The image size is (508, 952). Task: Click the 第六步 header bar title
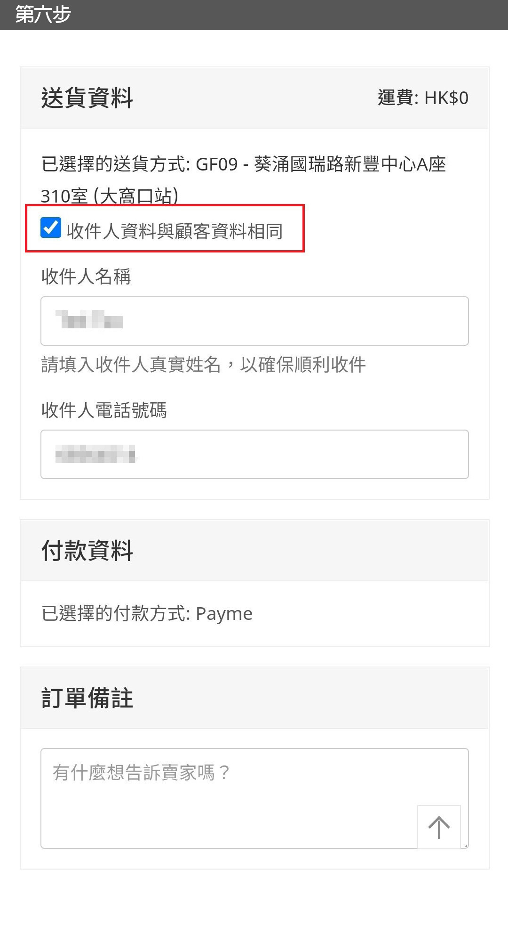[x=43, y=15]
